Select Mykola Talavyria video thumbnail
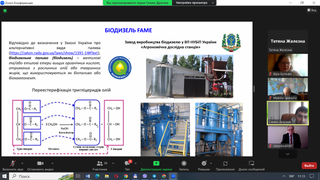This screenshot has width=320, height=180. [x=288, y=89]
